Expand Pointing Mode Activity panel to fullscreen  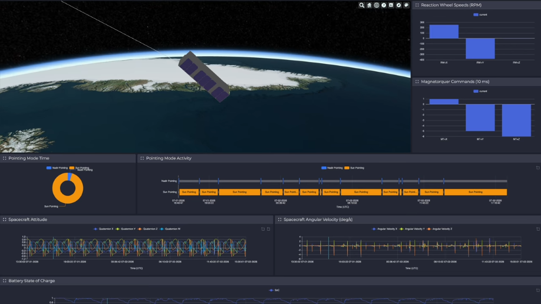click(142, 158)
